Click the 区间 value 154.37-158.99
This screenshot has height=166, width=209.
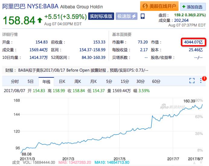click(92, 50)
